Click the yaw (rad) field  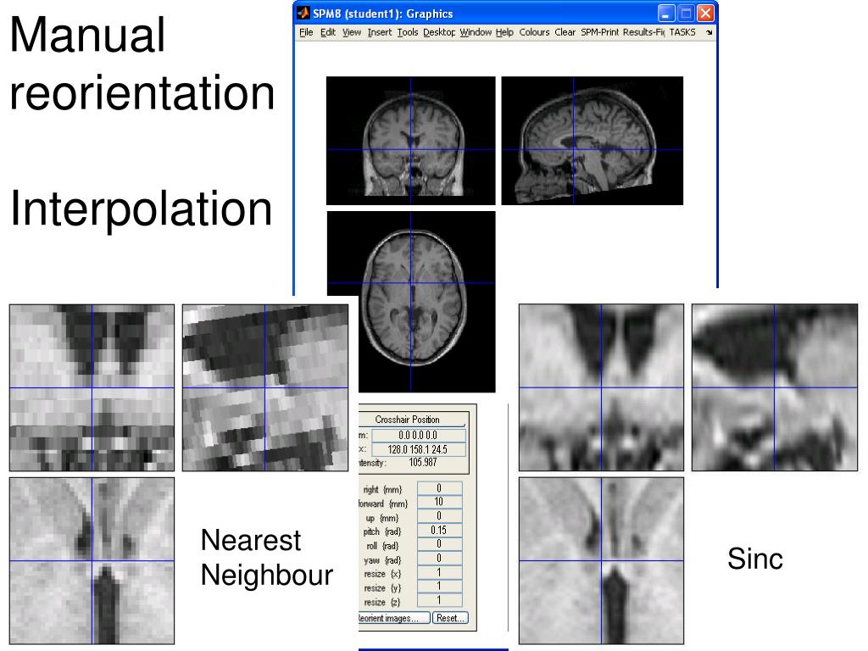pos(439,558)
